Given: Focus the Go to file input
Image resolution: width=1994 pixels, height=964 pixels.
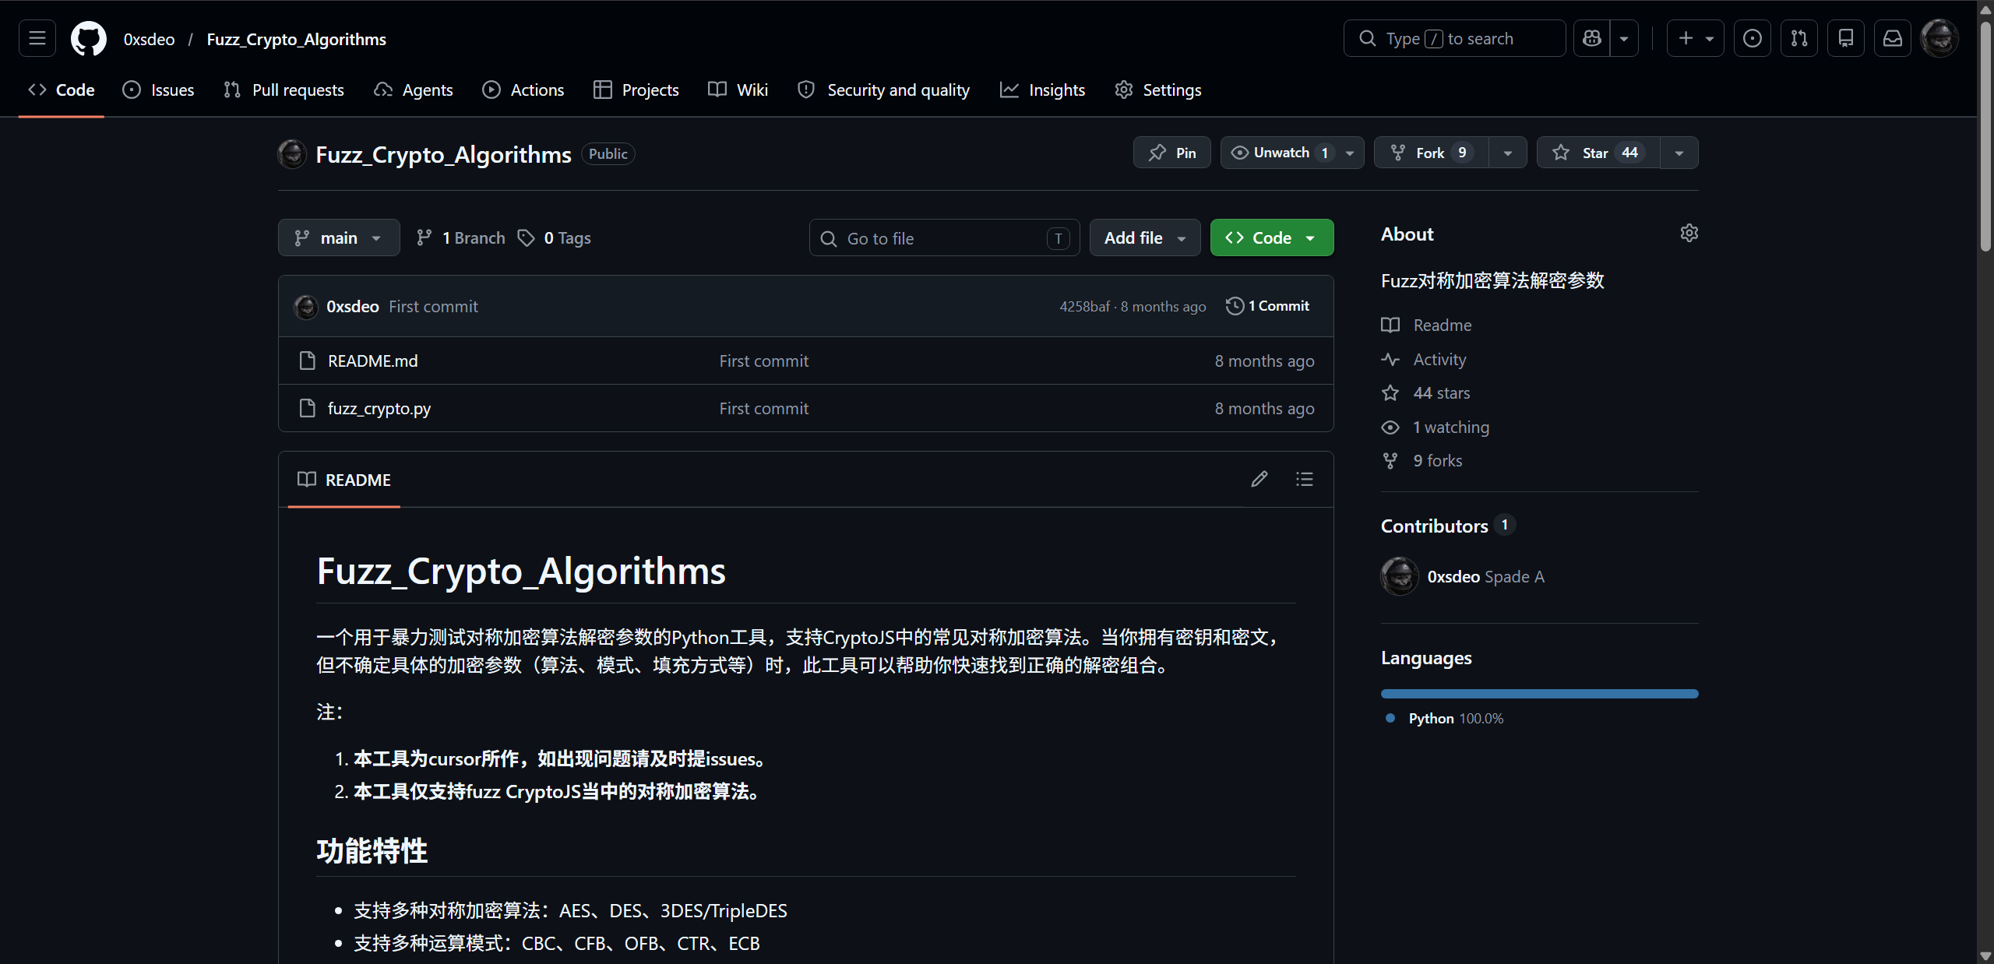Looking at the screenshot, I should coord(945,237).
